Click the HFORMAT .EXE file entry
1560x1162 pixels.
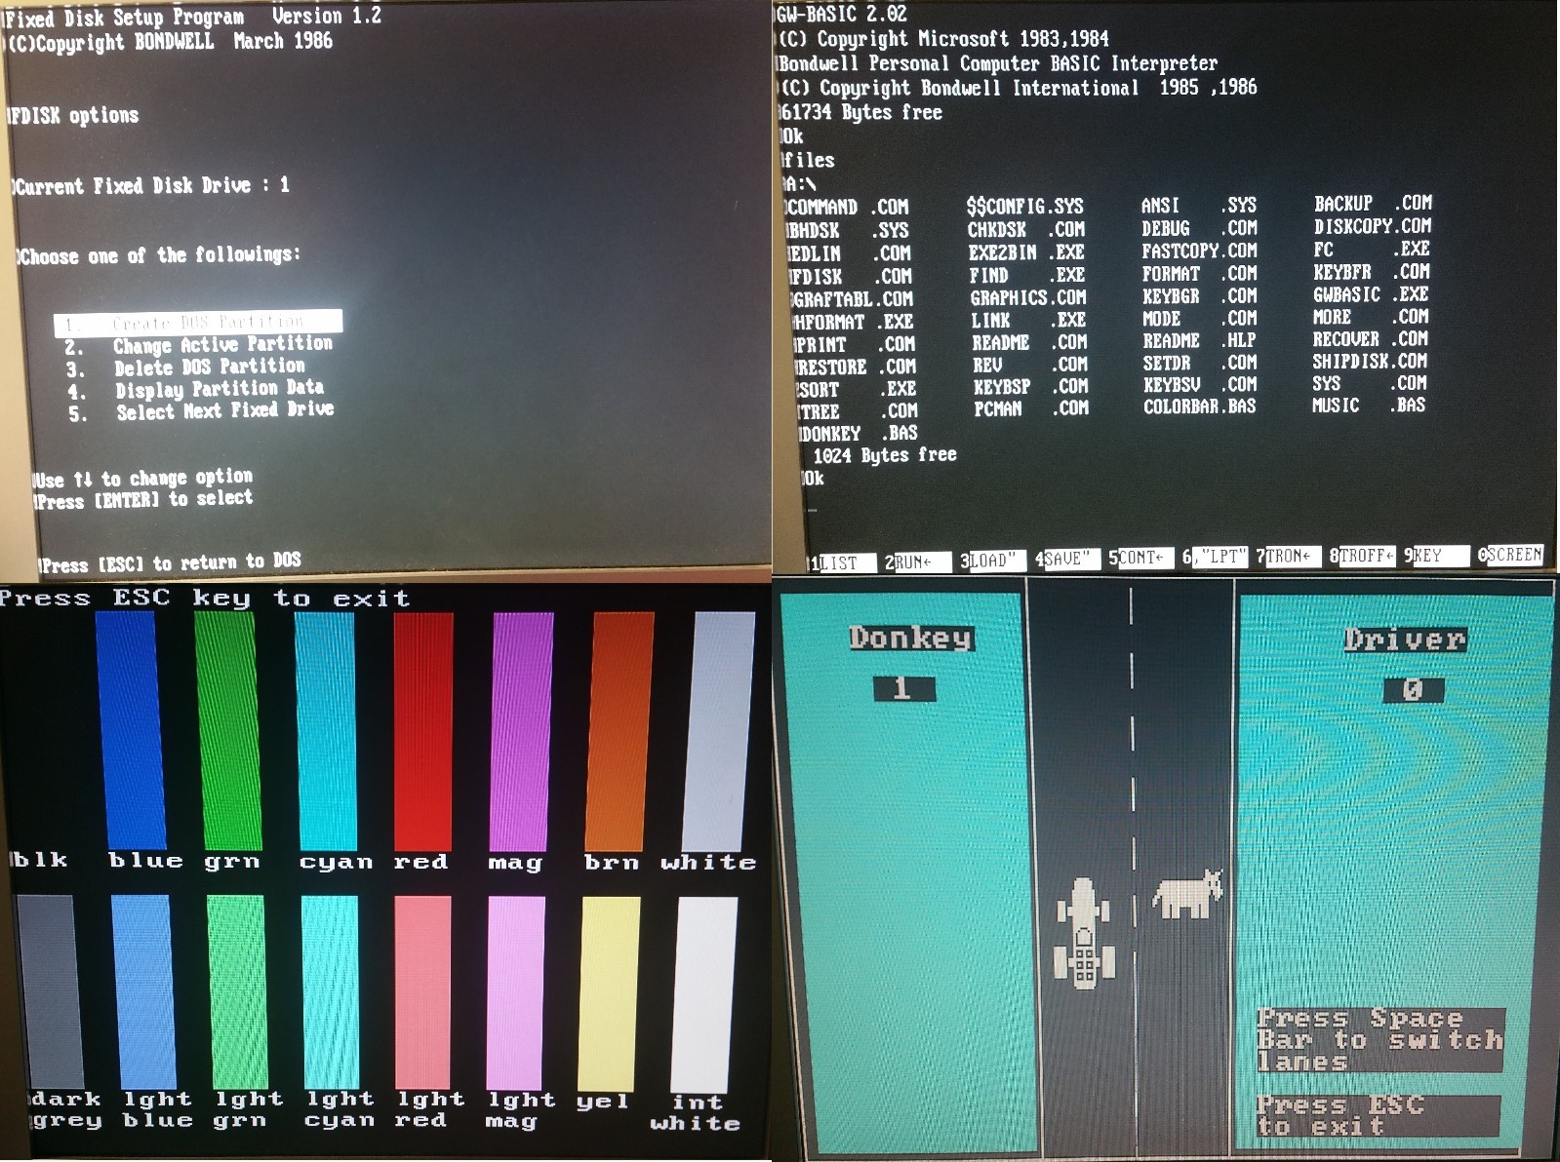[x=854, y=322]
